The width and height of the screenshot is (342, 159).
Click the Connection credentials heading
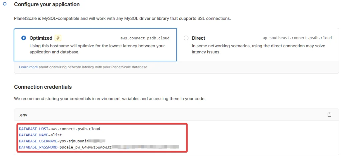[43, 87]
